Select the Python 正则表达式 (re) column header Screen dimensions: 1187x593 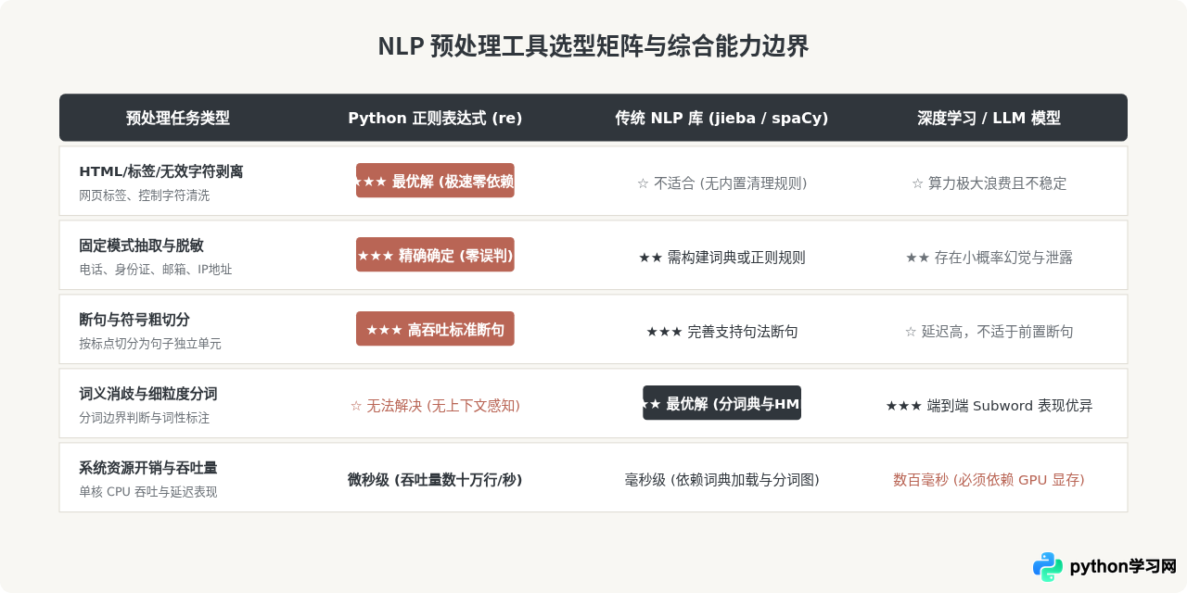coord(435,118)
